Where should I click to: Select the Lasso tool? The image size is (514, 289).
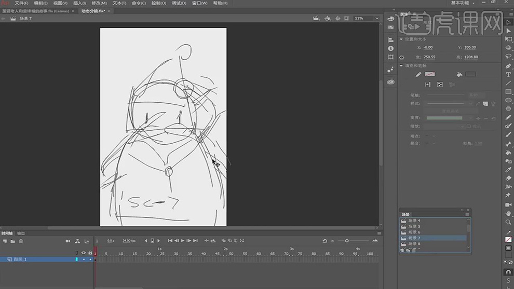pyautogui.click(x=508, y=57)
